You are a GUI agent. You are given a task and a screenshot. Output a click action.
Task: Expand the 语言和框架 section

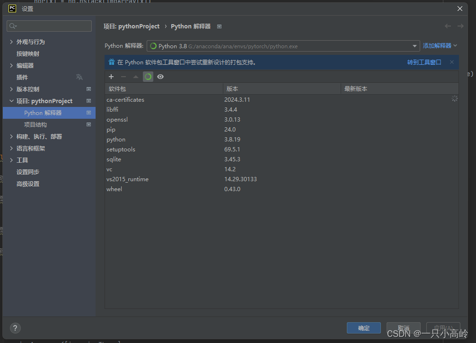[11, 149]
